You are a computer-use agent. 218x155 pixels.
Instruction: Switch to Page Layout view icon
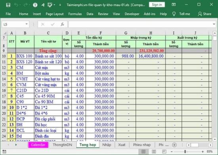tap(154, 151)
